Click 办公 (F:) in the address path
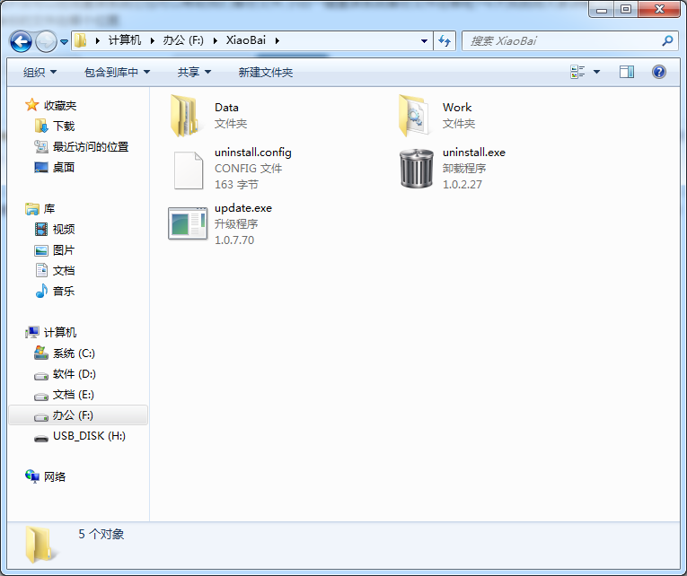This screenshot has width=687, height=576. coord(183,40)
